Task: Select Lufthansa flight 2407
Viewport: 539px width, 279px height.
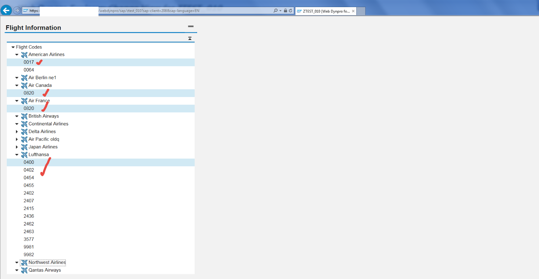Action: [101, 201]
